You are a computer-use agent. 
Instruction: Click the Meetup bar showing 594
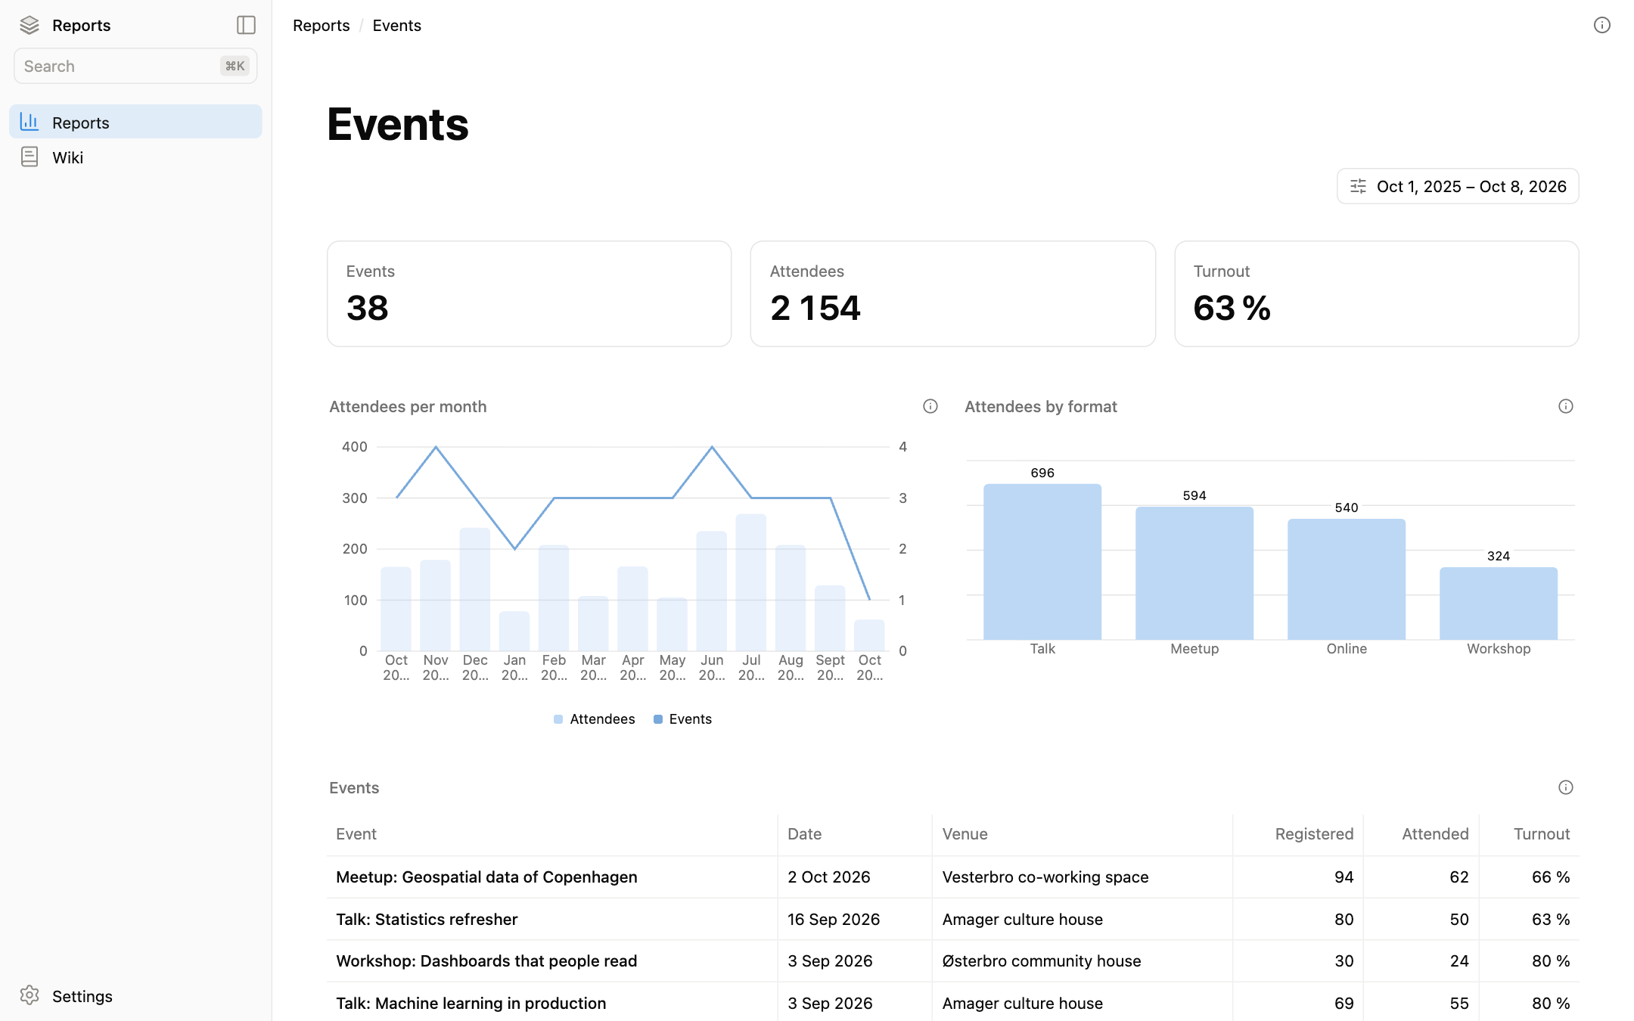pos(1194,573)
